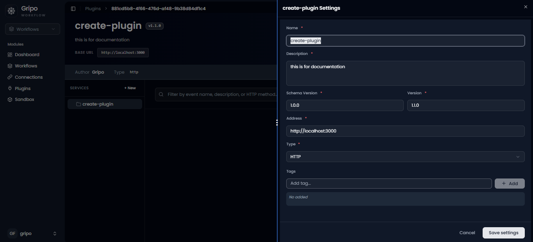Click the Author Gripo text
This screenshot has width=533, height=242.
89,72
